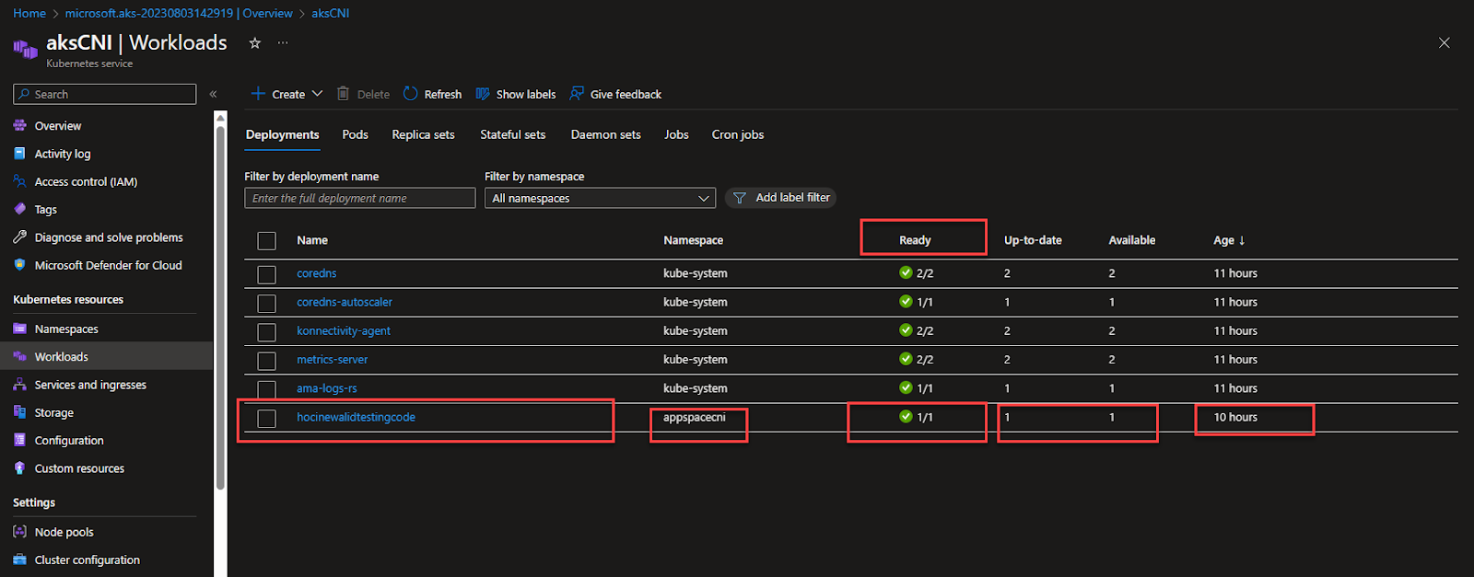Open the metrics-server deployment link
Viewport: 1474px width, 577px height.
[332, 359]
